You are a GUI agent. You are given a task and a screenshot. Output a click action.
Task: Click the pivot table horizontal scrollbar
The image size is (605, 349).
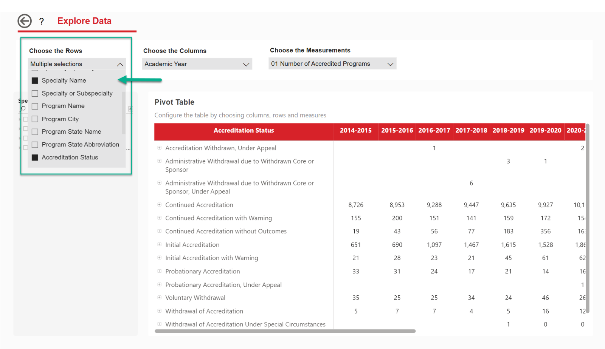click(x=285, y=331)
